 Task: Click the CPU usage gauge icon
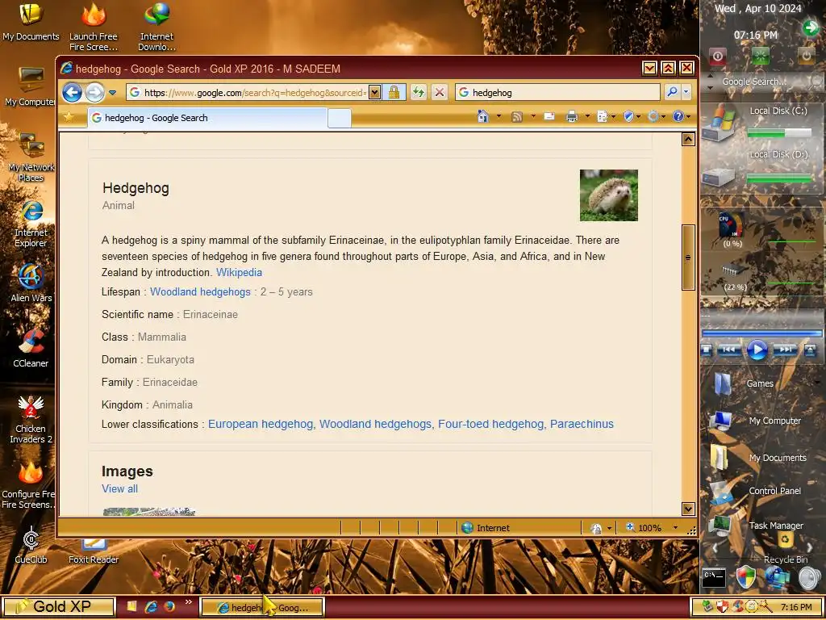tap(732, 226)
